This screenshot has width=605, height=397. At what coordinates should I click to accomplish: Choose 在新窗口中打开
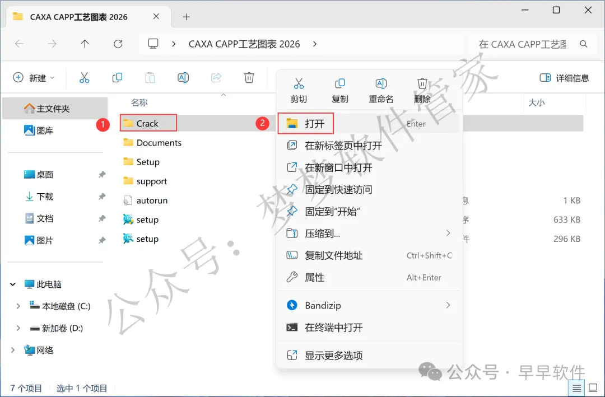(369, 167)
